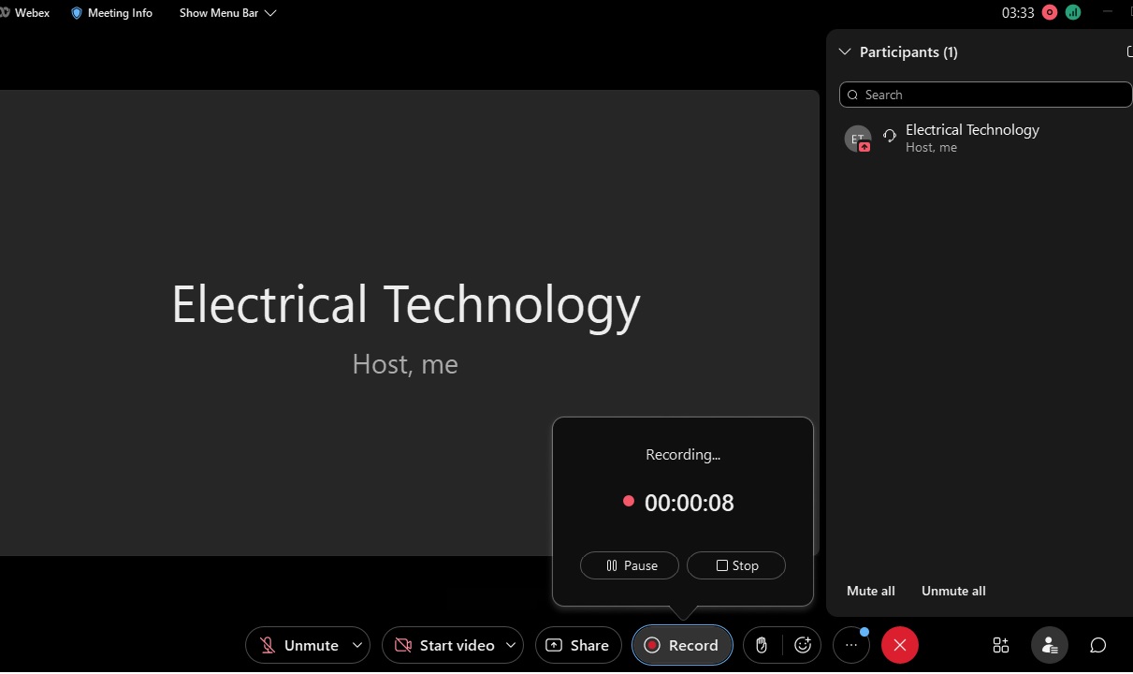Select participant Electrical Technology name

(972, 130)
